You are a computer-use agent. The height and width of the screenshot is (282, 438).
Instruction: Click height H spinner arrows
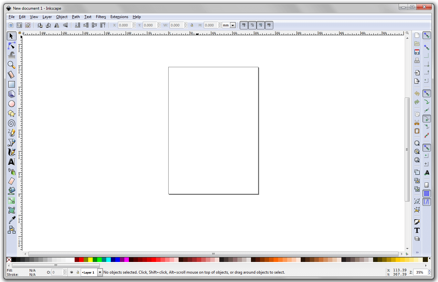click(220, 25)
